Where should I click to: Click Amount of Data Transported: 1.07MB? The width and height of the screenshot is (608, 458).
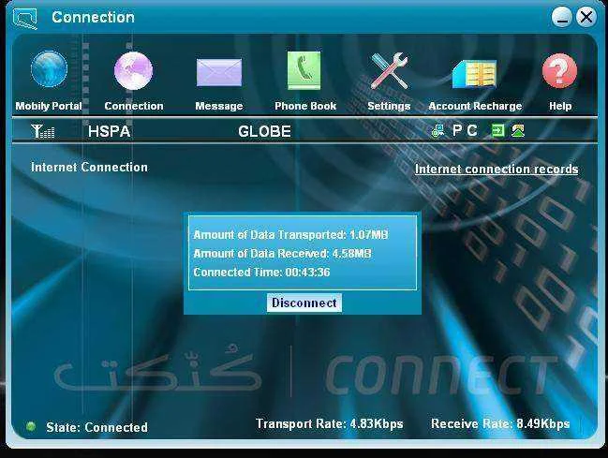tap(290, 235)
